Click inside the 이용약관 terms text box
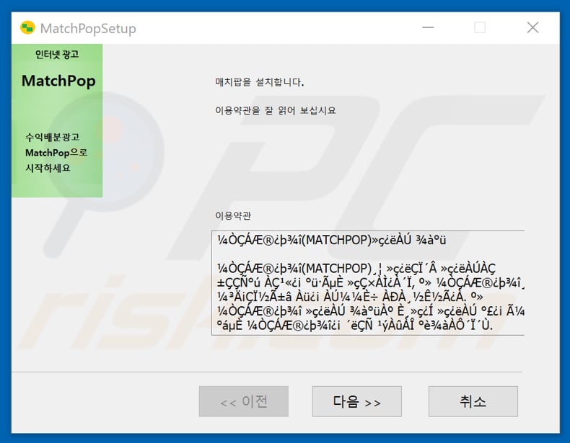 click(367, 282)
